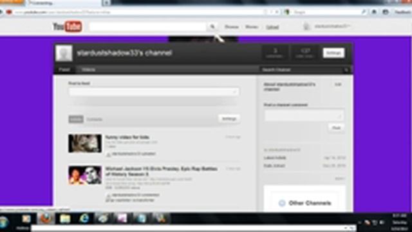
Task: Click the Search Channel magnifier icon
Action: 346,70
